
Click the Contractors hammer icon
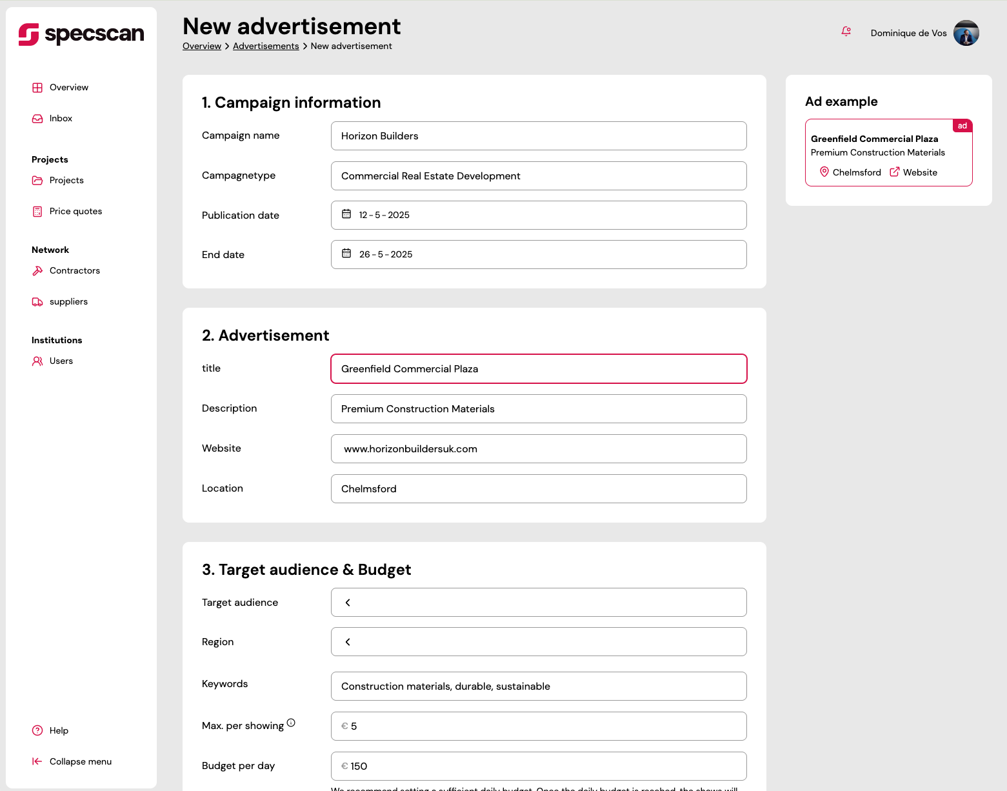point(37,271)
